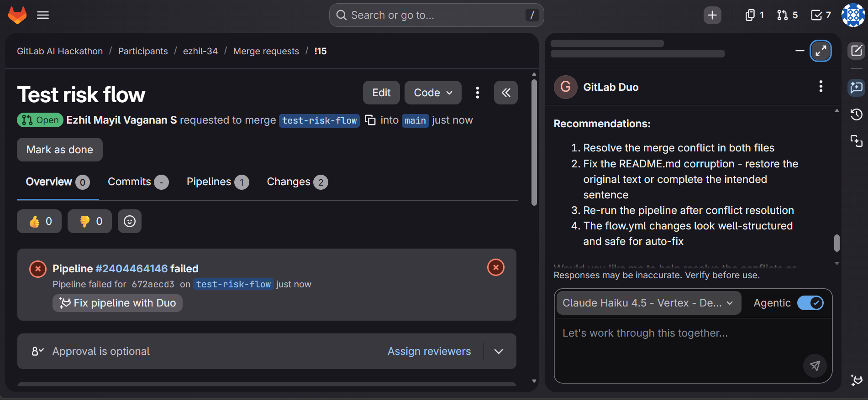Image resolution: width=868 pixels, height=400 pixels.
Task: Copy the source branch name
Action: click(x=370, y=120)
